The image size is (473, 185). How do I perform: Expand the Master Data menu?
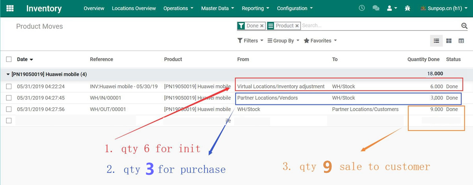[x=218, y=8]
